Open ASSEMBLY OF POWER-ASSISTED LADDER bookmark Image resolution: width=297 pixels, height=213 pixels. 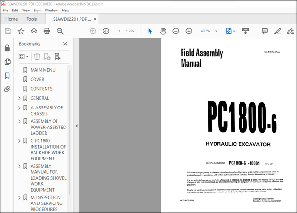48,127
